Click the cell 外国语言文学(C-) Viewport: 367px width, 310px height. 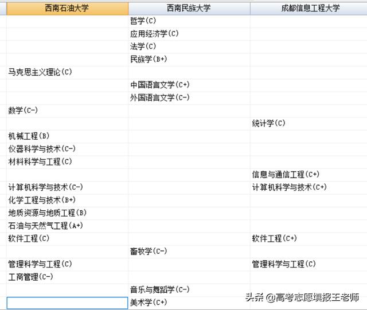point(189,98)
